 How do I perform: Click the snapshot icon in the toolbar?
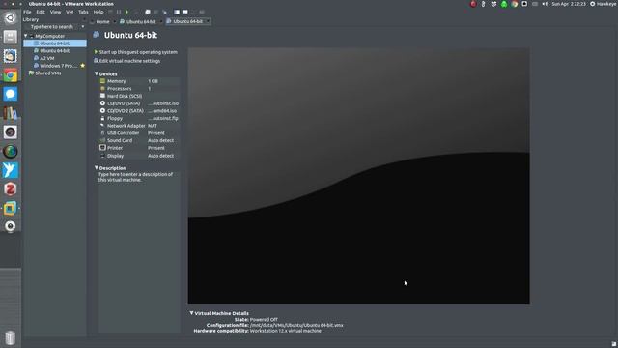pos(148,12)
